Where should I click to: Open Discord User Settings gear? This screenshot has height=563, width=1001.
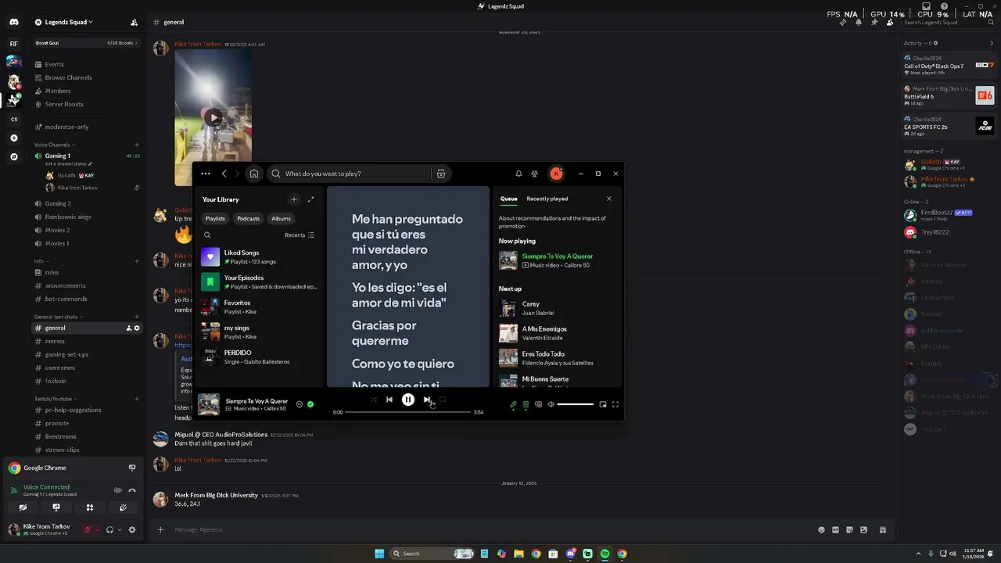coord(132,529)
